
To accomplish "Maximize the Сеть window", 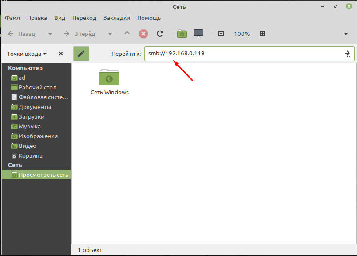I will [336, 6].
